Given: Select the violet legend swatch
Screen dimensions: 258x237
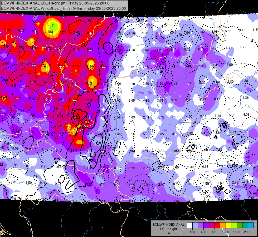Looking at the screenshot, I should click(x=206, y=225).
